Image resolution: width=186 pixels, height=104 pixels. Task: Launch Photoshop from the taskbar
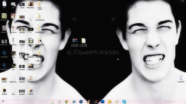pos(103,101)
